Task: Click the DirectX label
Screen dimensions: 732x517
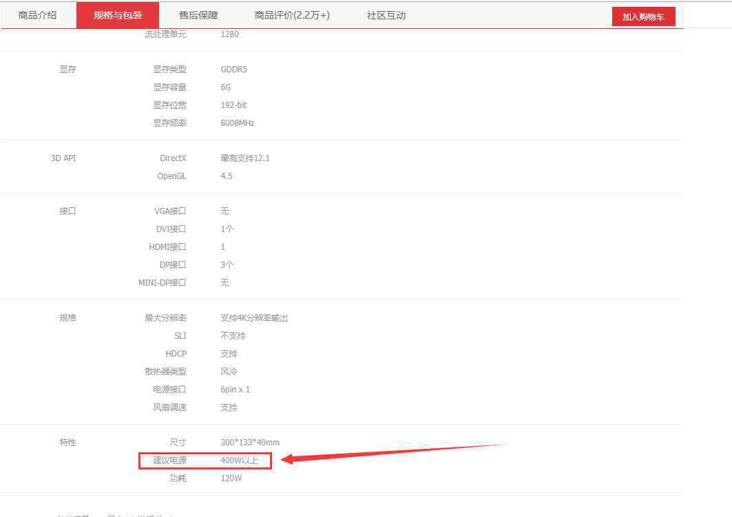Action: tap(173, 158)
